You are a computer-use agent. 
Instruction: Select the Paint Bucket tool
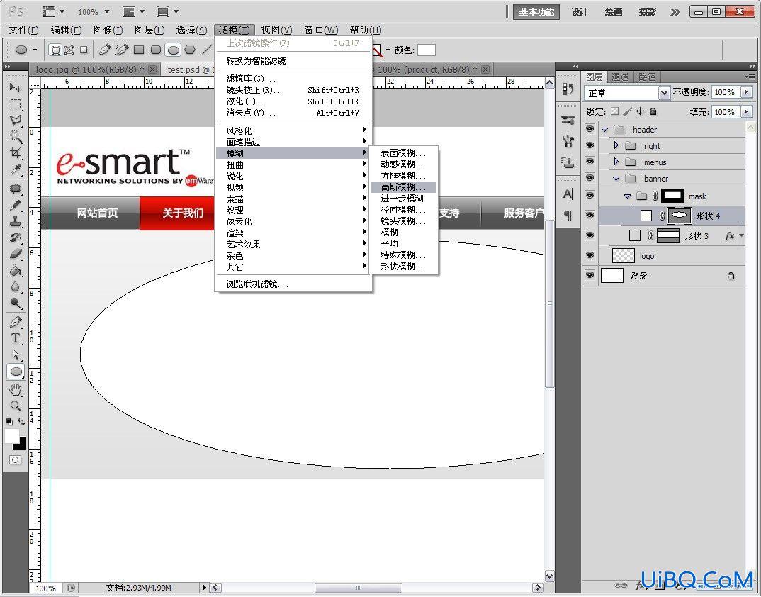16,271
